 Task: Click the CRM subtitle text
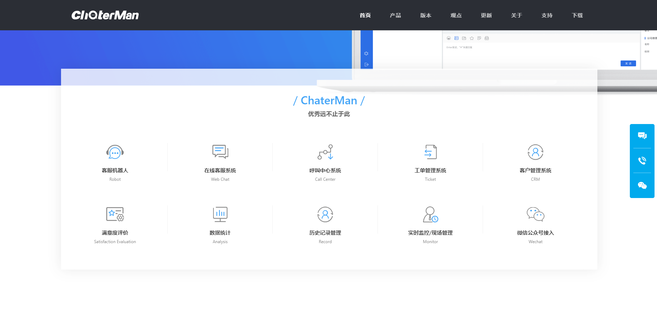pyautogui.click(x=536, y=179)
